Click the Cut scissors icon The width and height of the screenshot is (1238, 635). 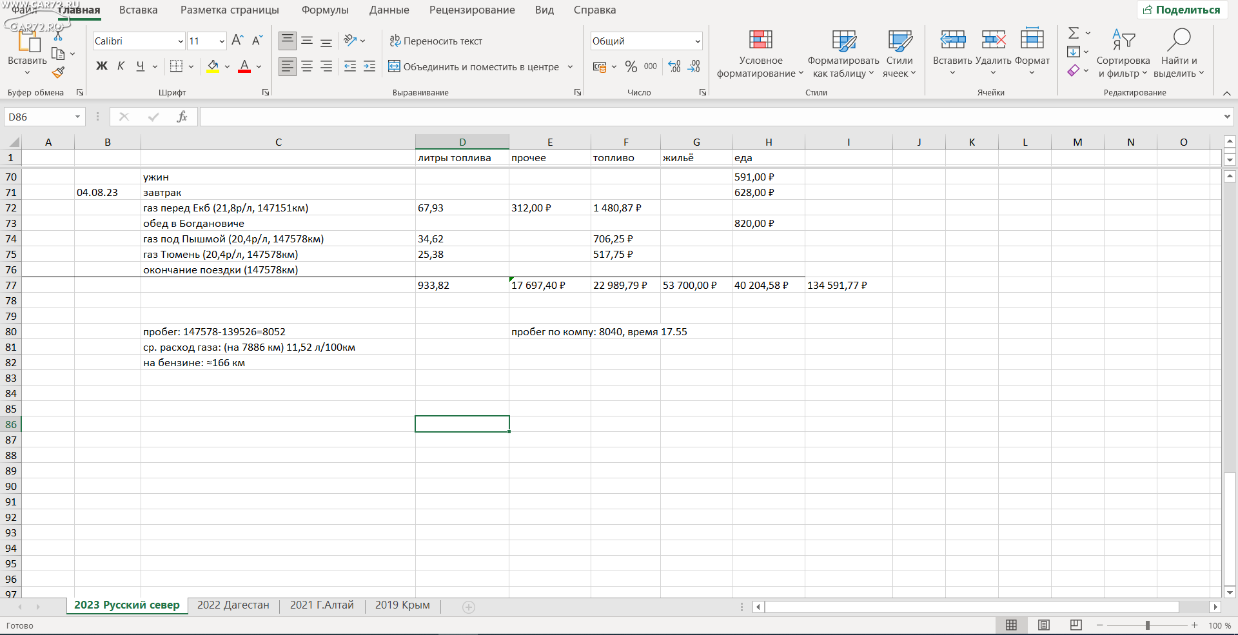(x=58, y=37)
